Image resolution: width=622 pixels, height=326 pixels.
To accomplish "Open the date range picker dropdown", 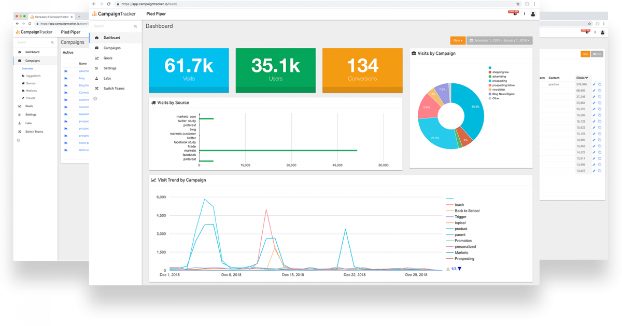I will click(x=499, y=40).
